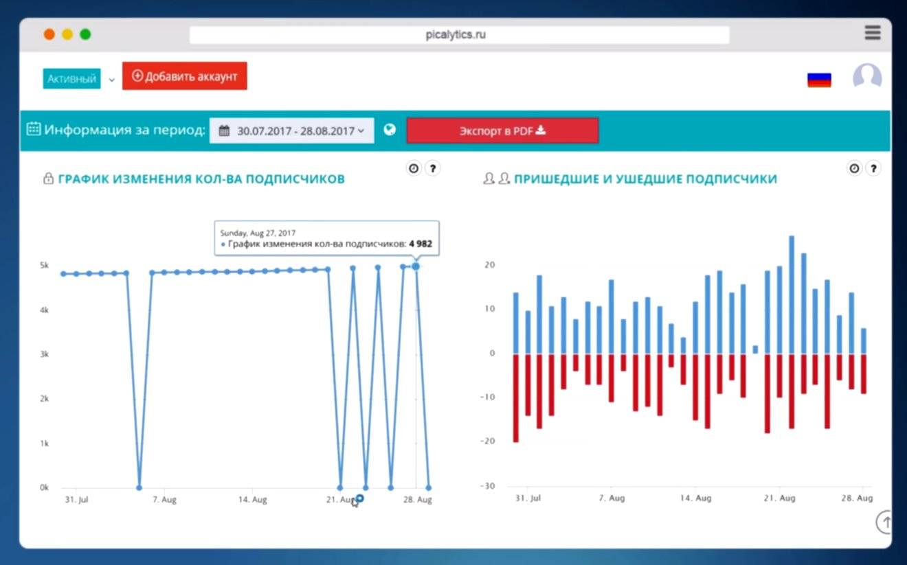
Task: Click the Sunday, Aug 27, 2017 tooltip date
Action: click(x=258, y=233)
